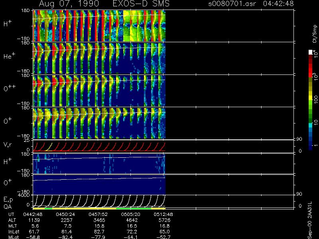This screenshot has height=239, width=319.
Task: Click InLat value "81.4"
Action: click(x=67, y=231)
